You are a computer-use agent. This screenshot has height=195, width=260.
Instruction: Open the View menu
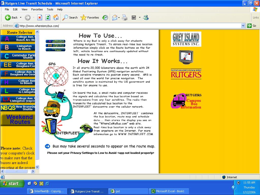[x=24, y=9]
